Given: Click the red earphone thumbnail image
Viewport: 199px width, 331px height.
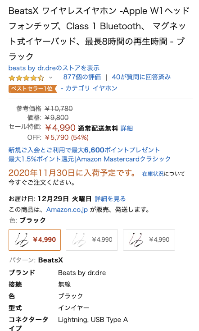Looking at the screenshot, I should click(136, 240).
